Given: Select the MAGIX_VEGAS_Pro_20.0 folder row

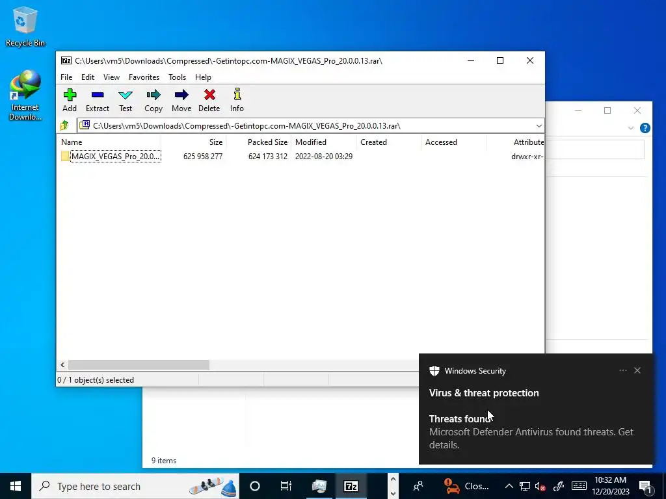Looking at the screenshot, I should [300, 156].
